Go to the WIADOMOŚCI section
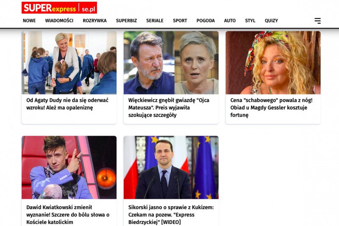 (59, 20)
